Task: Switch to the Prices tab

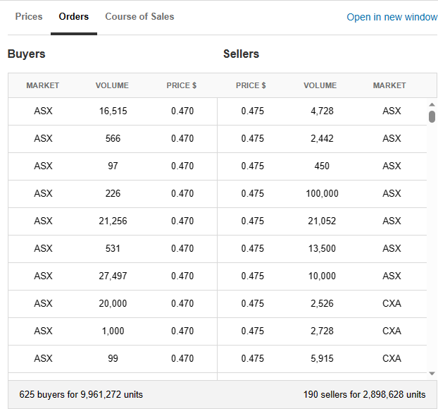Action: pyautogui.click(x=29, y=16)
